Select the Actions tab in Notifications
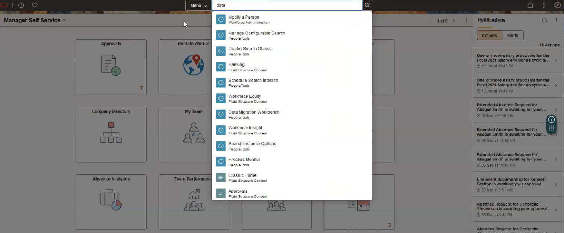This screenshot has width=564, height=233. pos(489,35)
